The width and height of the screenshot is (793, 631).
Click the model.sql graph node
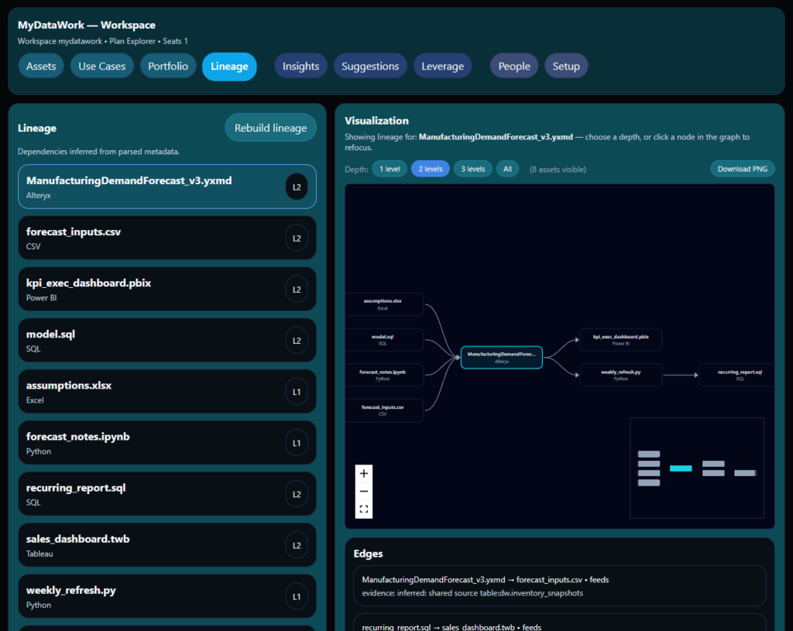pyautogui.click(x=383, y=340)
